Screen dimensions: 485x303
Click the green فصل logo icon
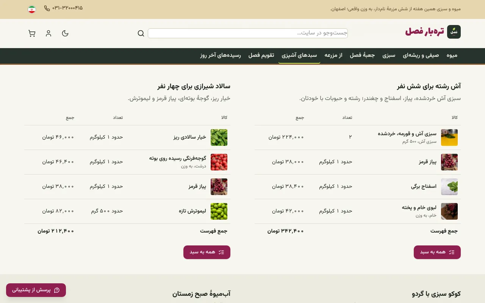[x=454, y=32]
